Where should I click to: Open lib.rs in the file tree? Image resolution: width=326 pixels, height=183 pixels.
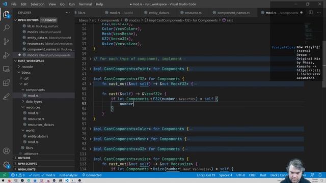coord(30,148)
